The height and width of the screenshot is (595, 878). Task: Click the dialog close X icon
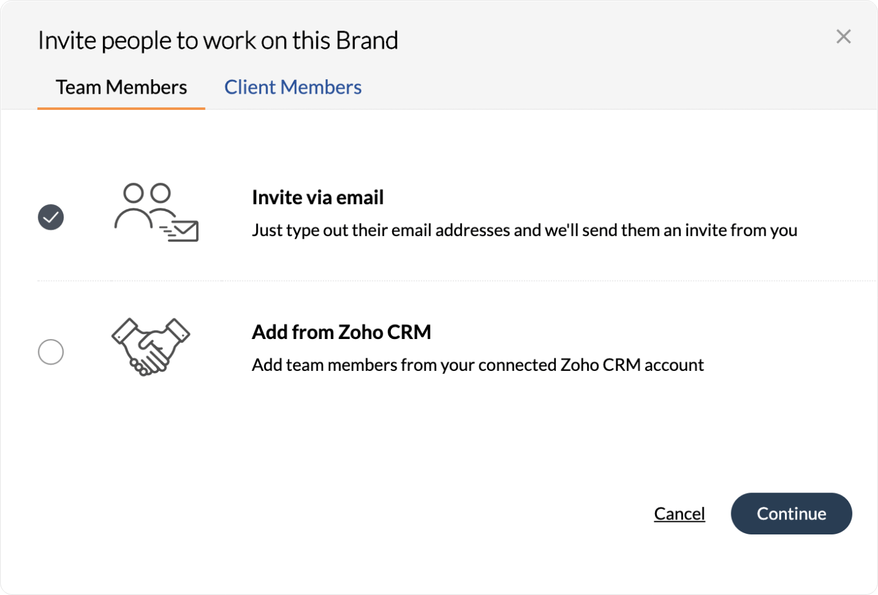[x=844, y=37]
